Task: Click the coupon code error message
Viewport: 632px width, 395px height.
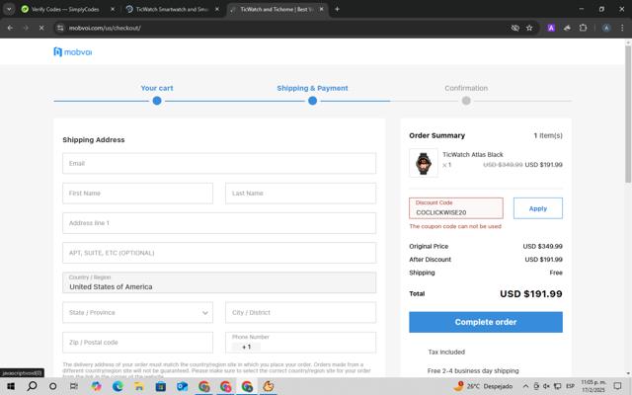Action: coord(455,226)
